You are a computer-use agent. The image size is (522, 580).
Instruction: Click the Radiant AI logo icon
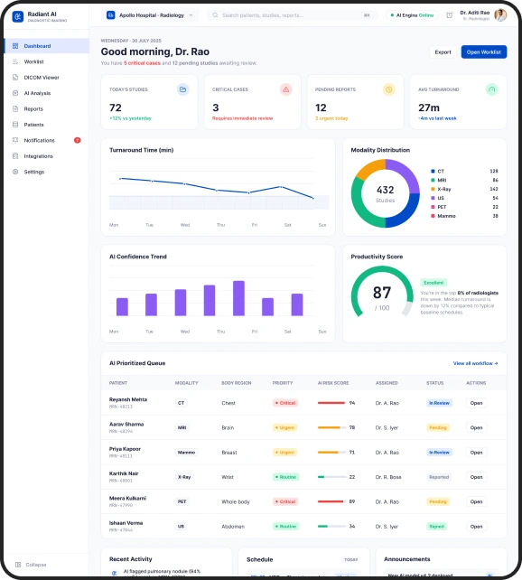click(18, 16)
